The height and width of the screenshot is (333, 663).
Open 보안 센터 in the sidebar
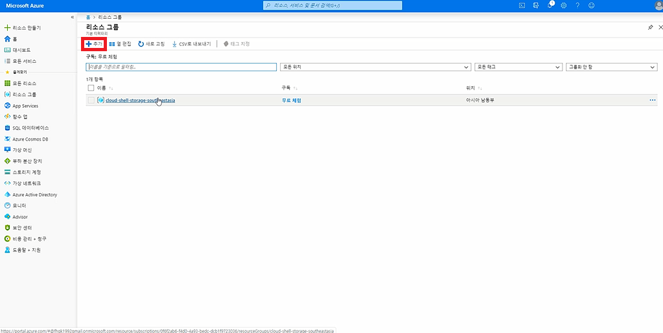click(x=17, y=227)
